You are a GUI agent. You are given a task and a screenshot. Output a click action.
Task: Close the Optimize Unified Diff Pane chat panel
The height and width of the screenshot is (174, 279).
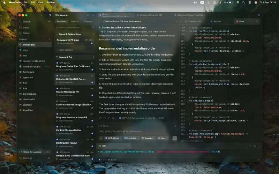tap(176, 22)
